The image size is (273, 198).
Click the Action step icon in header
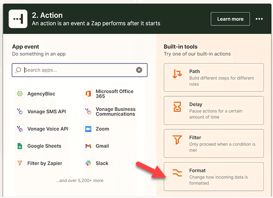point(18,19)
